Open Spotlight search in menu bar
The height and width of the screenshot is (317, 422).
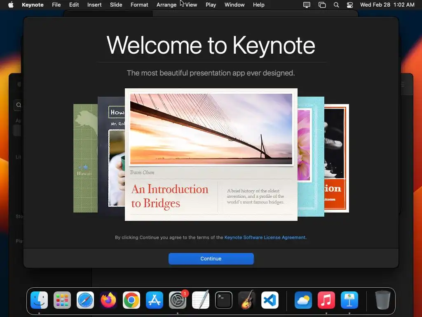click(336, 5)
